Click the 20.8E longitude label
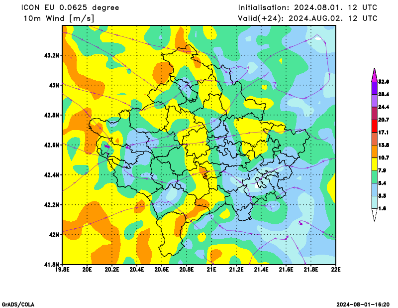 pos(187,269)
